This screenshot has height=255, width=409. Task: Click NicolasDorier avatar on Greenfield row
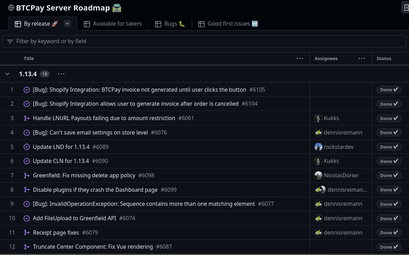tap(318, 176)
